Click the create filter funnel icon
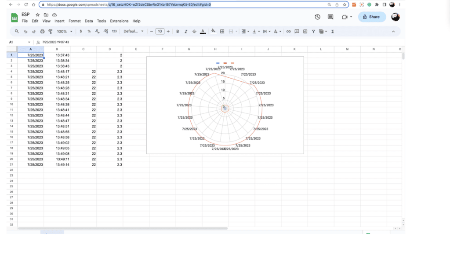The image size is (450, 261). click(x=313, y=32)
